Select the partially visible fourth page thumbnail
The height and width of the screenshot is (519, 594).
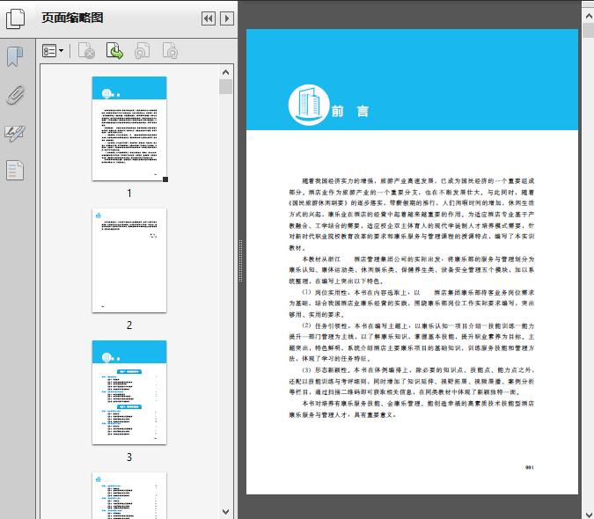(129, 495)
